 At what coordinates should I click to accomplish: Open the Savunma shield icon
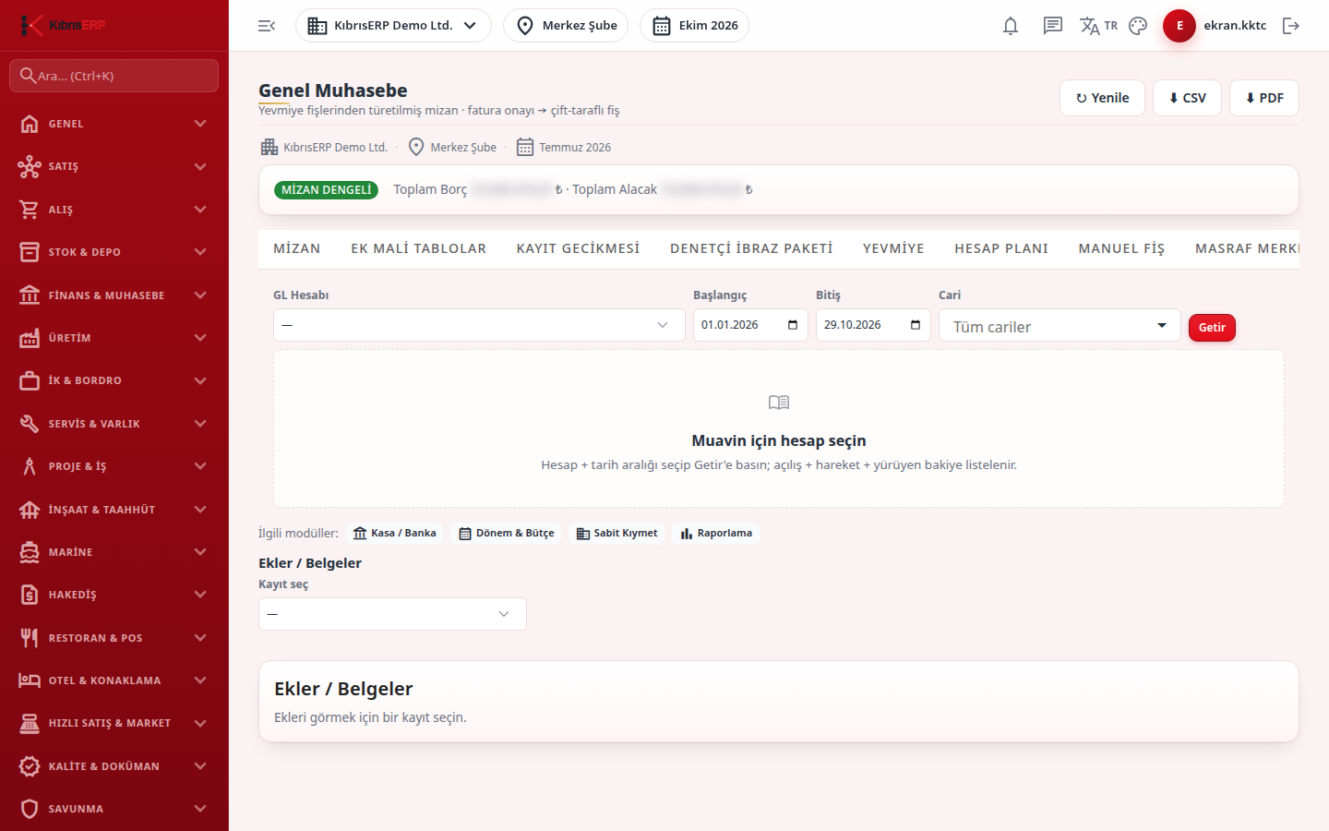click(30, 809)
